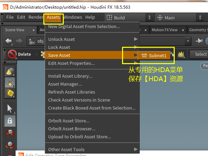Screen dimensions: 208x156
Task: Save the Subnet1 asset
Action: pyautogui.click(x=154, y=55)
